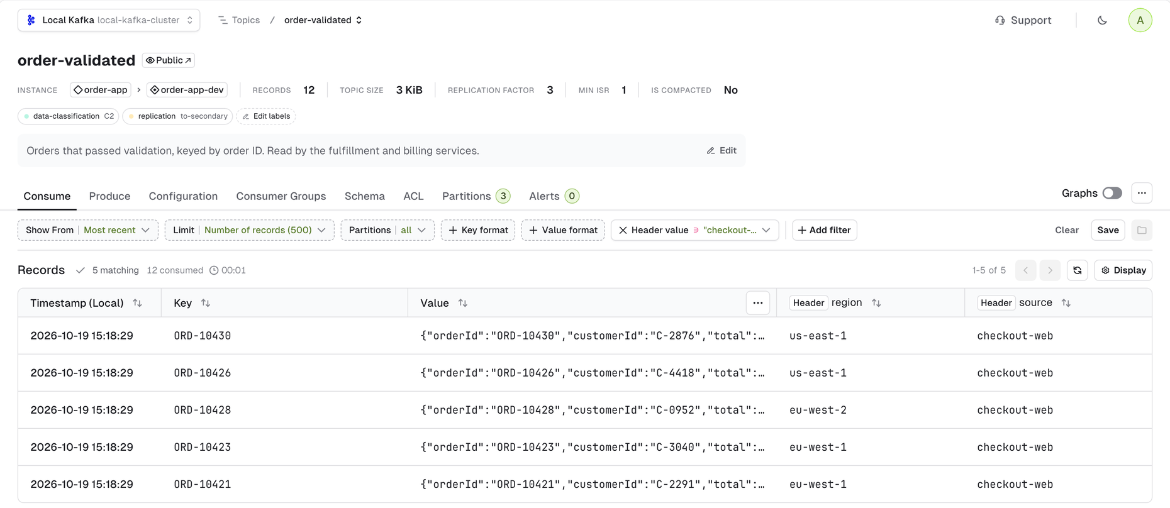This screenshot has height=508, width=1170.
Task: Open the saved filters folder icon
Action: pos(1142,230)
